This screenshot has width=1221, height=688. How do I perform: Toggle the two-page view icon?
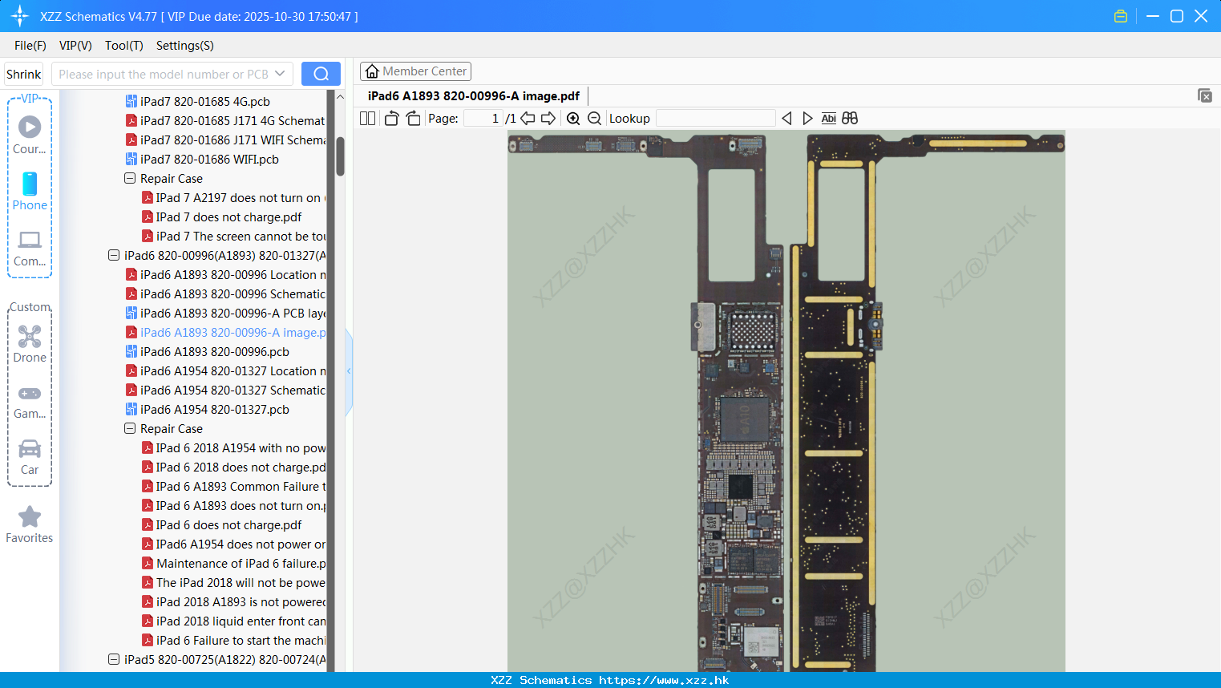coord(367,118)
